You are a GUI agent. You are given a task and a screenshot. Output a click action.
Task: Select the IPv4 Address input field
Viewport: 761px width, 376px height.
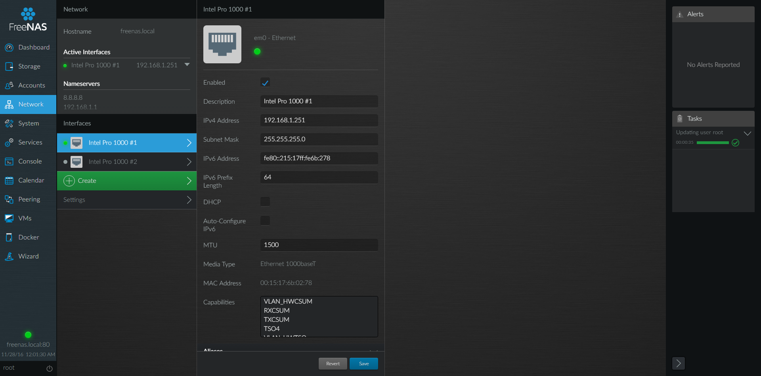(x=319, y=120)
